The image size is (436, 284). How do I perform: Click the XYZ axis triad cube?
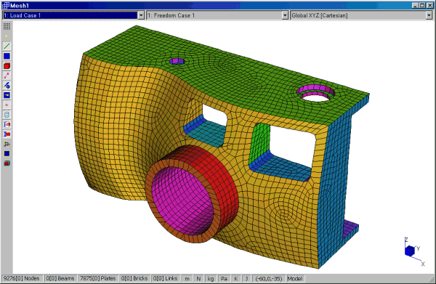(410, 251)
